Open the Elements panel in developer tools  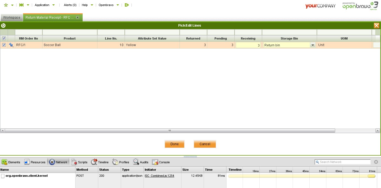click(x=11, y=162)
